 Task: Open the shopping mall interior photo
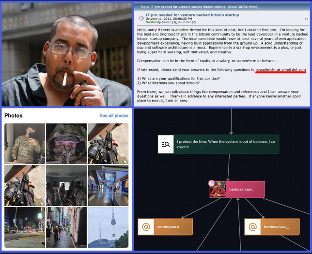point(108,186)
